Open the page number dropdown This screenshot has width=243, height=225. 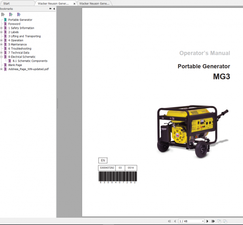pos(203,221)
